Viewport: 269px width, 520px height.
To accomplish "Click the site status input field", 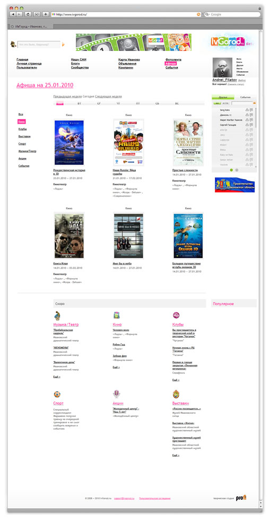I will [39, 44].
